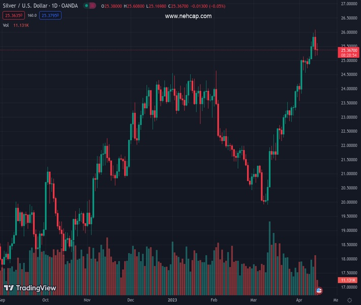The image size is (361, 305).
Task: Click the red volume label 11.131K on axis
Action: point(348,280)
